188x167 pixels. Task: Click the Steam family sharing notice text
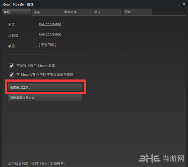coord(37,163)
